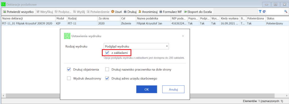Click Potwierdź wszystko toolbar button
Viewport: 289px width, 104px height.
[x=19, y=12]
